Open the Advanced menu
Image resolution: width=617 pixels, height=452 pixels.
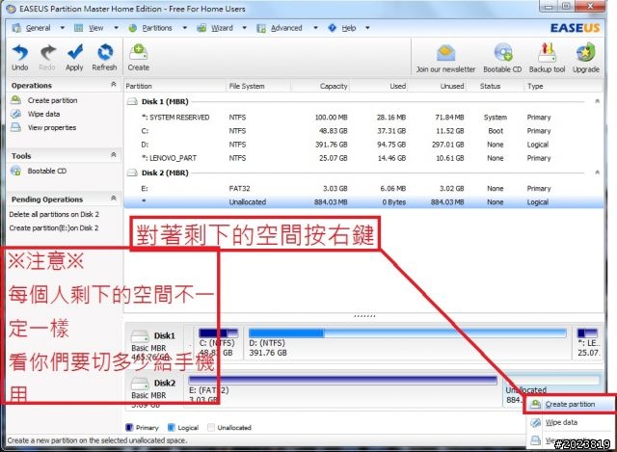pyautogui.click(x=286, y=28)
